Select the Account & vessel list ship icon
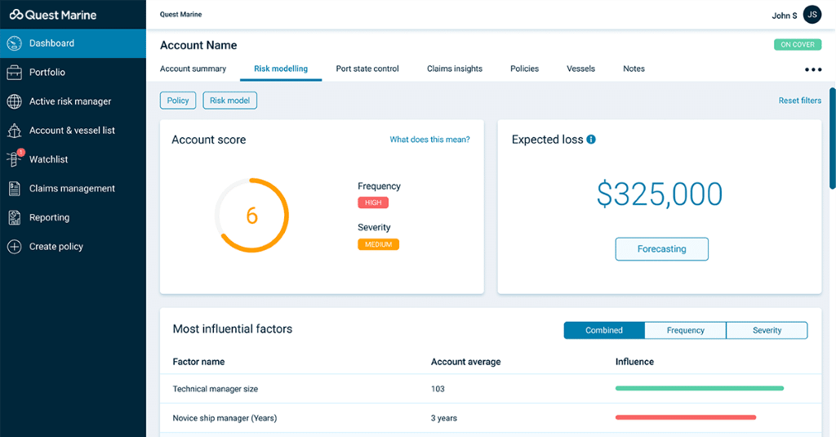This screenshot has height=437, width=836. coord(14,131)
